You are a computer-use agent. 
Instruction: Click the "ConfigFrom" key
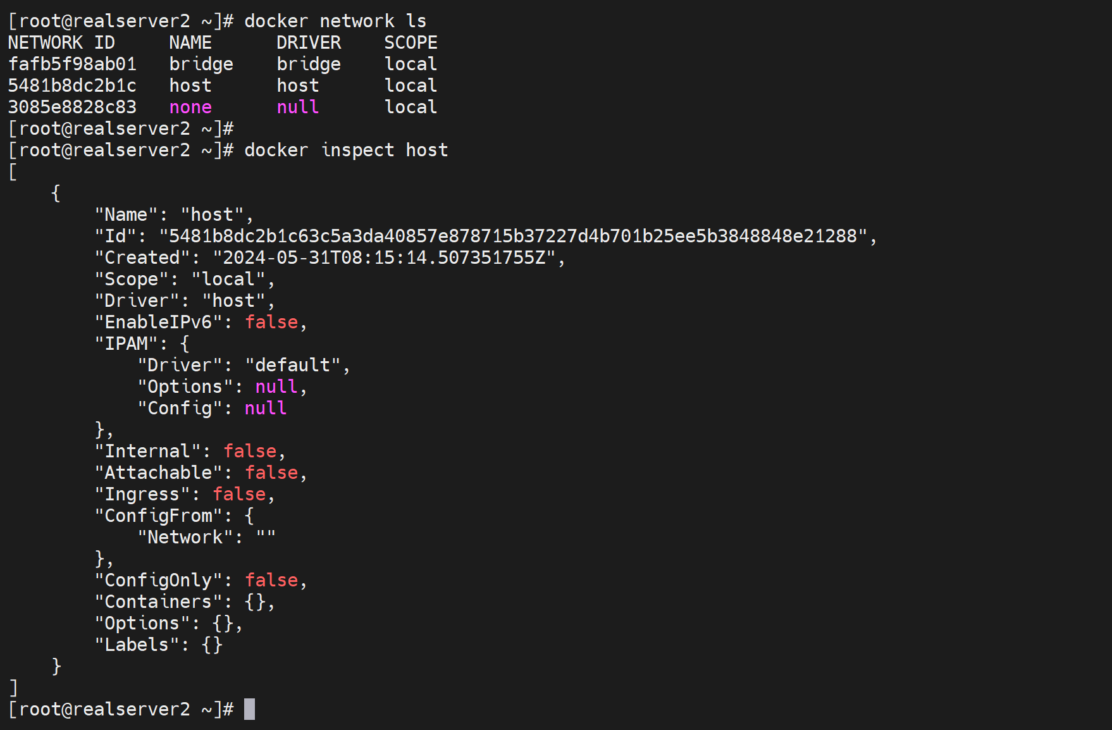tap(158, 516)
